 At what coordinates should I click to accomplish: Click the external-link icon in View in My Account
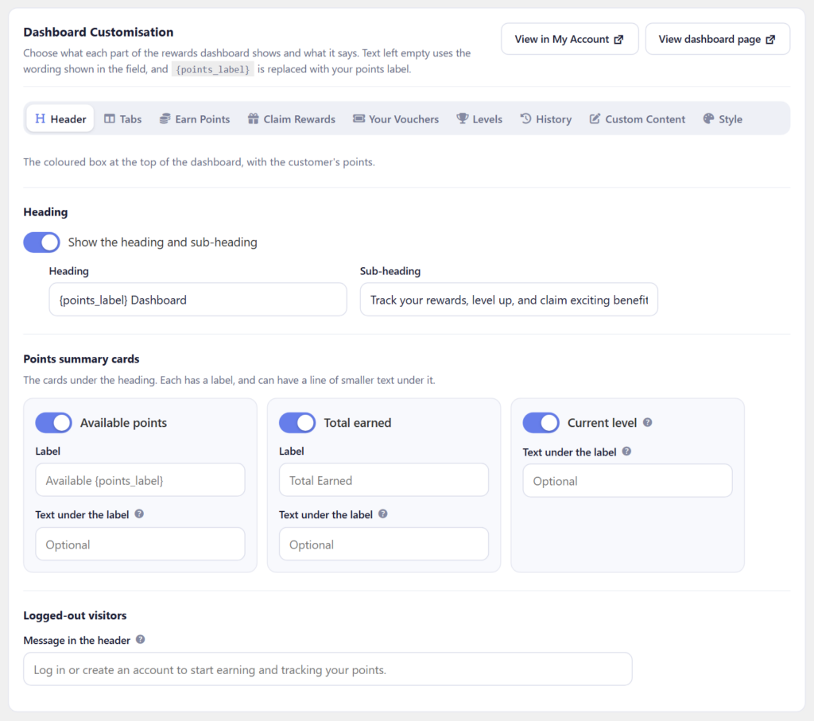618,40
